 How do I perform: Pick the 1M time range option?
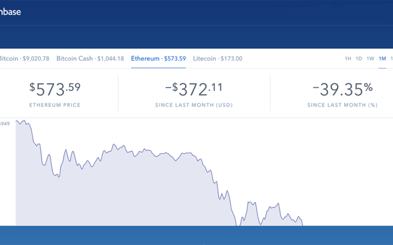[x=382, y=59]
